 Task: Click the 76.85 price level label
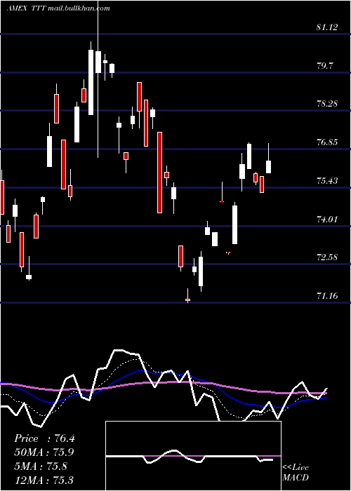pos(327,142)
